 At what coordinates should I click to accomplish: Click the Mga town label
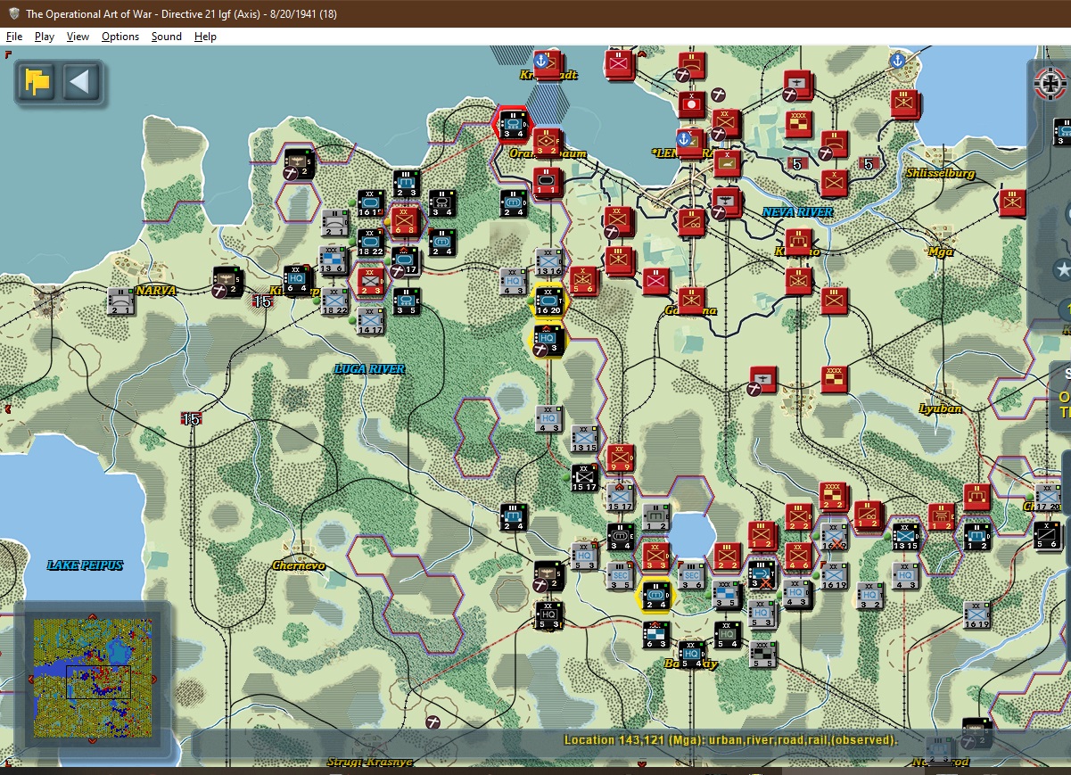pyautogui.click(x=941, y=251)
